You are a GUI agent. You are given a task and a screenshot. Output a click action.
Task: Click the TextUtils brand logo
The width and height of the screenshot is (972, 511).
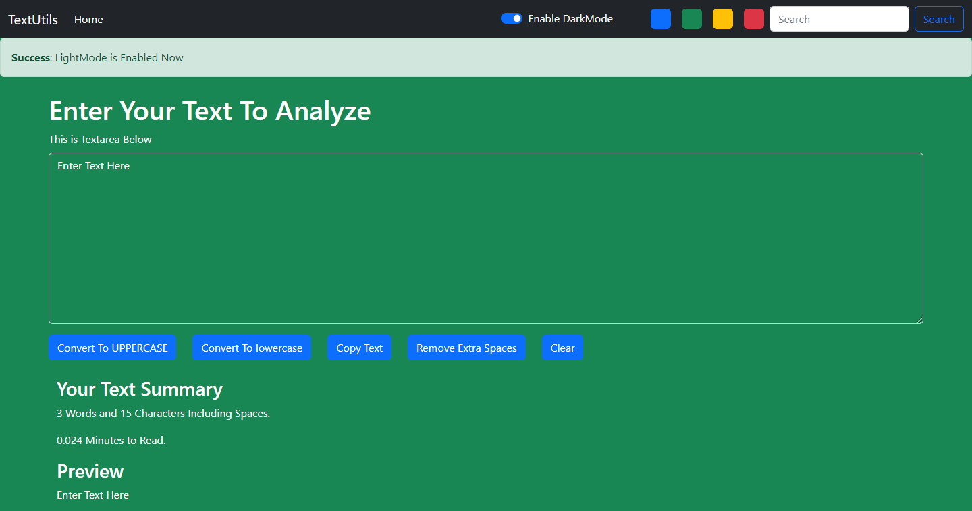pyautogui.click(x=32, y=19)
